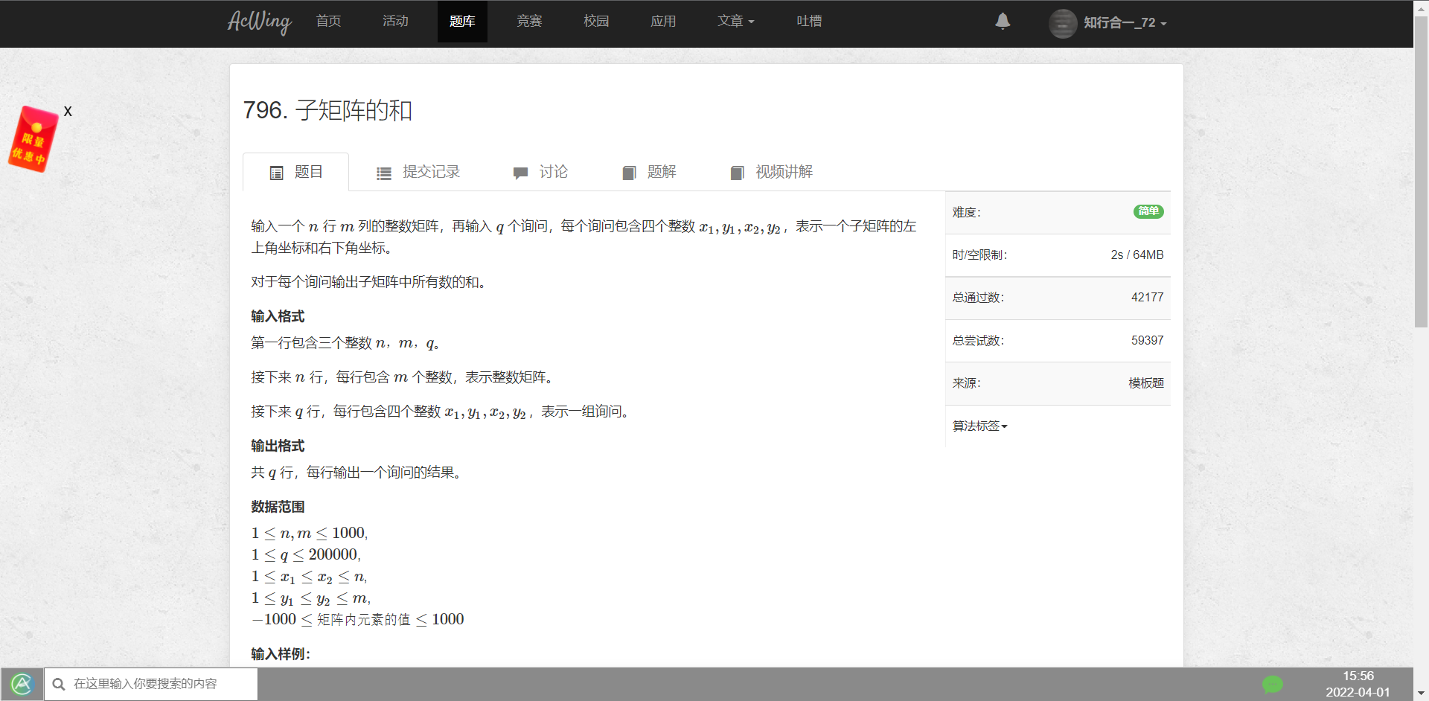Switch to the 提交记录 tab
The width and height of the screenshot is (1429, 701).
418,172
